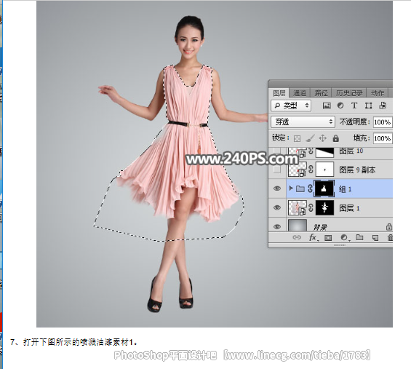Filter for smart objects icon
Image resolution: width=411 pixels, height=369 pixels.
click(383, 106)
